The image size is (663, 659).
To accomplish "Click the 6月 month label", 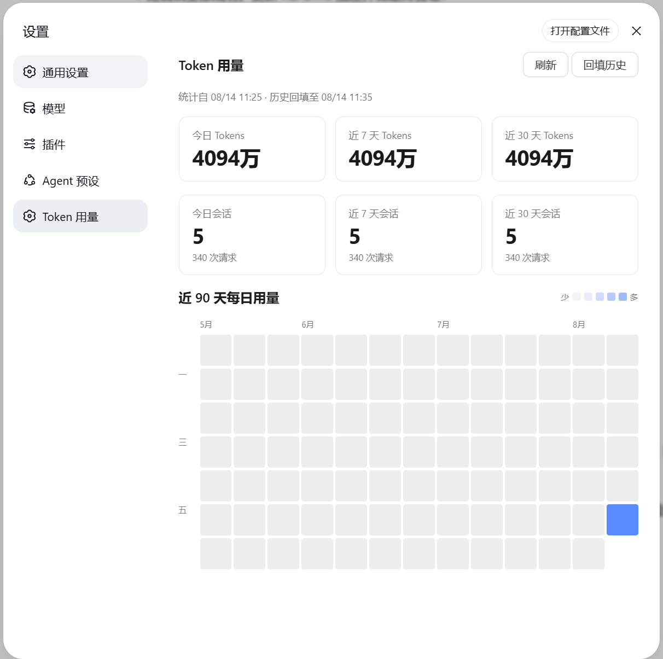I will (308, 324).
